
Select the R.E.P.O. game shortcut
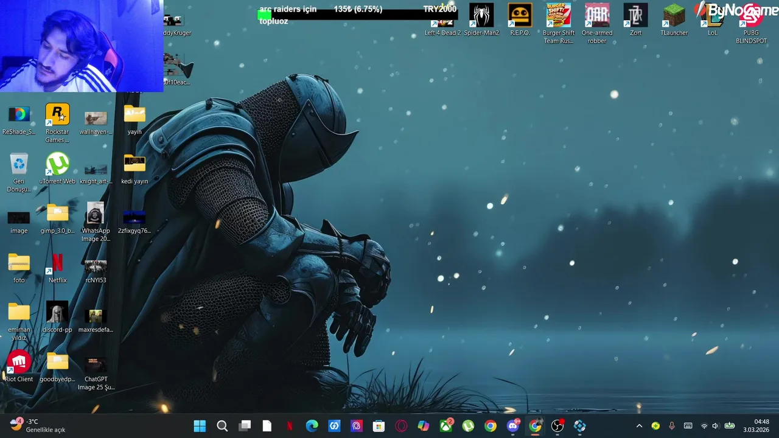[x=520, y=20]
